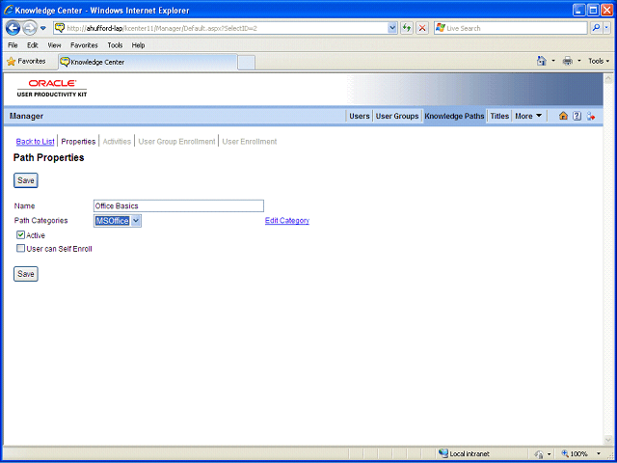
Task: Click the Edit Category link
Action: tap(287, 221)
